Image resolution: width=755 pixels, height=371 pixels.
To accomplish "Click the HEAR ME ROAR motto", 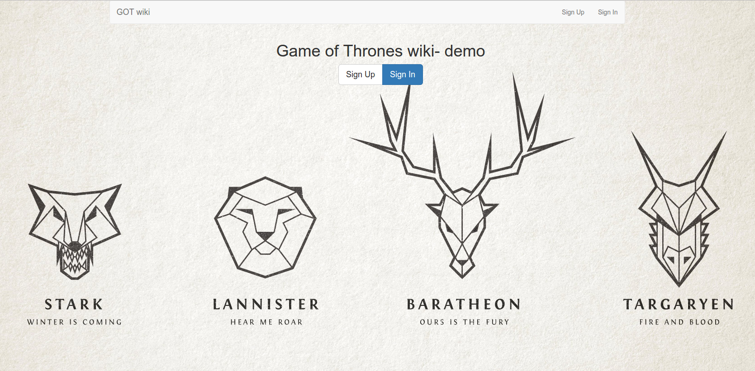I will pyautogui.click(x=266, y=322).
